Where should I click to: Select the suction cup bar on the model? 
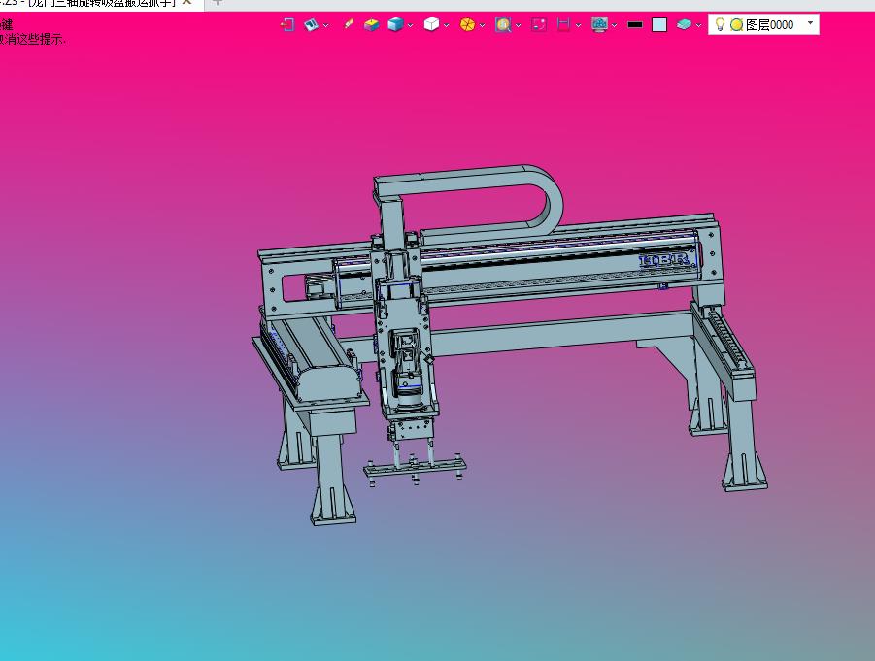click(415, 468)
